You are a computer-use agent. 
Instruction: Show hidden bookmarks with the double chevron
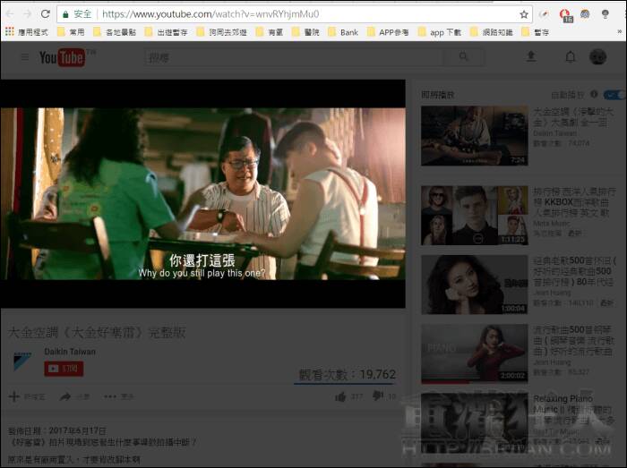(x=620, y=32)
